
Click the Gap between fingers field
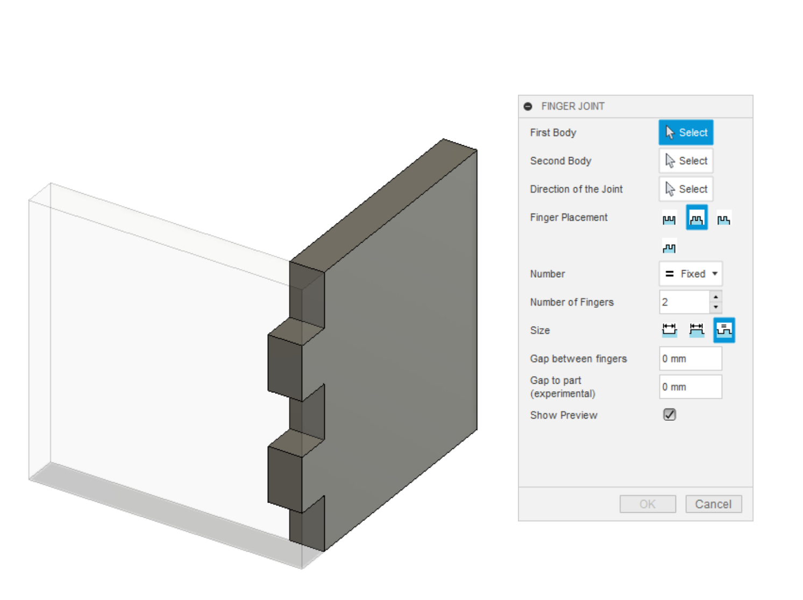[x=690, y=358]
